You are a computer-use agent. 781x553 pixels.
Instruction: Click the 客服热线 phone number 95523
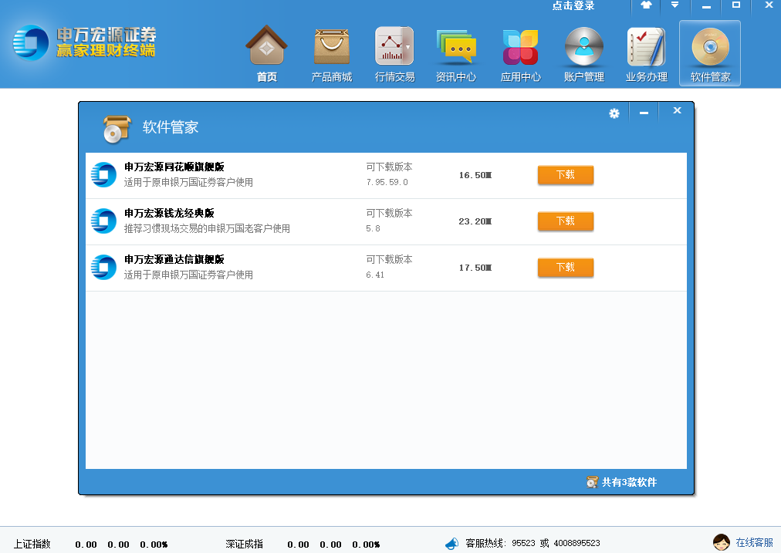tap(523, 543)
